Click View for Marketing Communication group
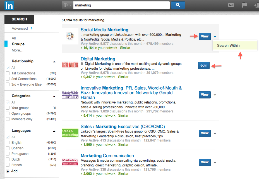The height and width of the screenshot is (179, 259). click(x=205, y=162)
